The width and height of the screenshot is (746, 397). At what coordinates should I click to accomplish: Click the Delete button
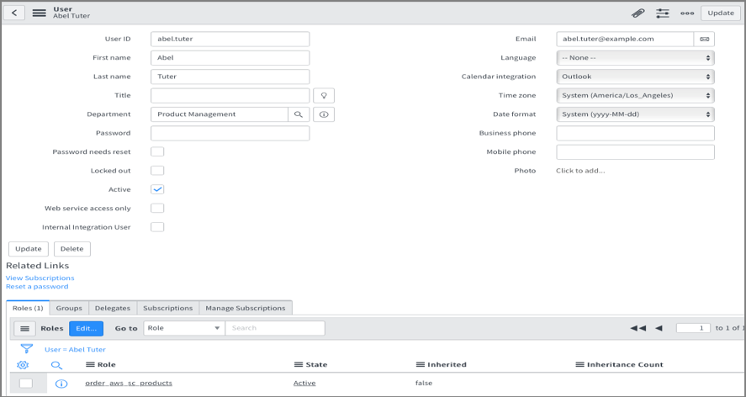(x=71, y=249)
